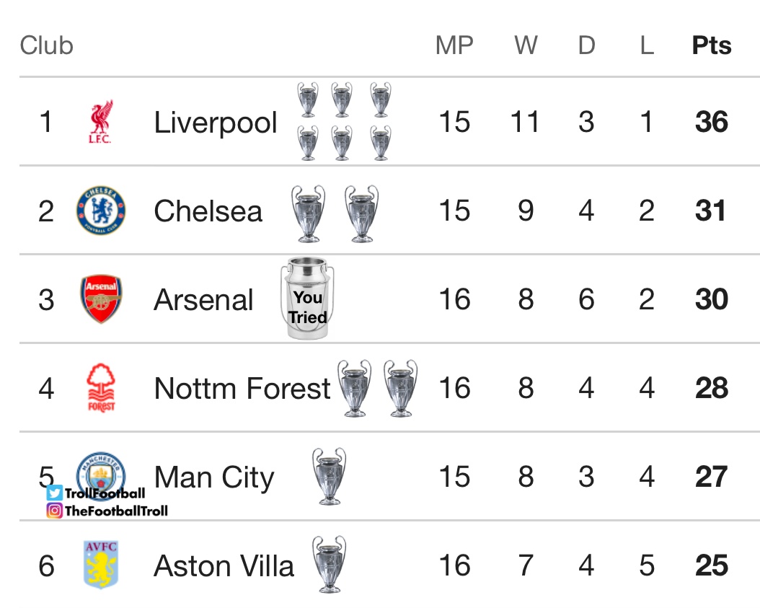Open the Nottm Forest team name
This screenshot has width=760, height=608.
click(242, 389)
